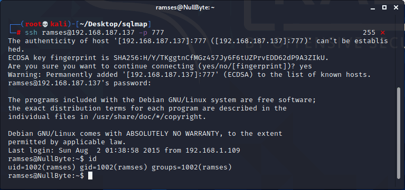Viewport: 405px width, 190px height.
Task: Click the typed 'id' command
Action: [x=92, y=159]
